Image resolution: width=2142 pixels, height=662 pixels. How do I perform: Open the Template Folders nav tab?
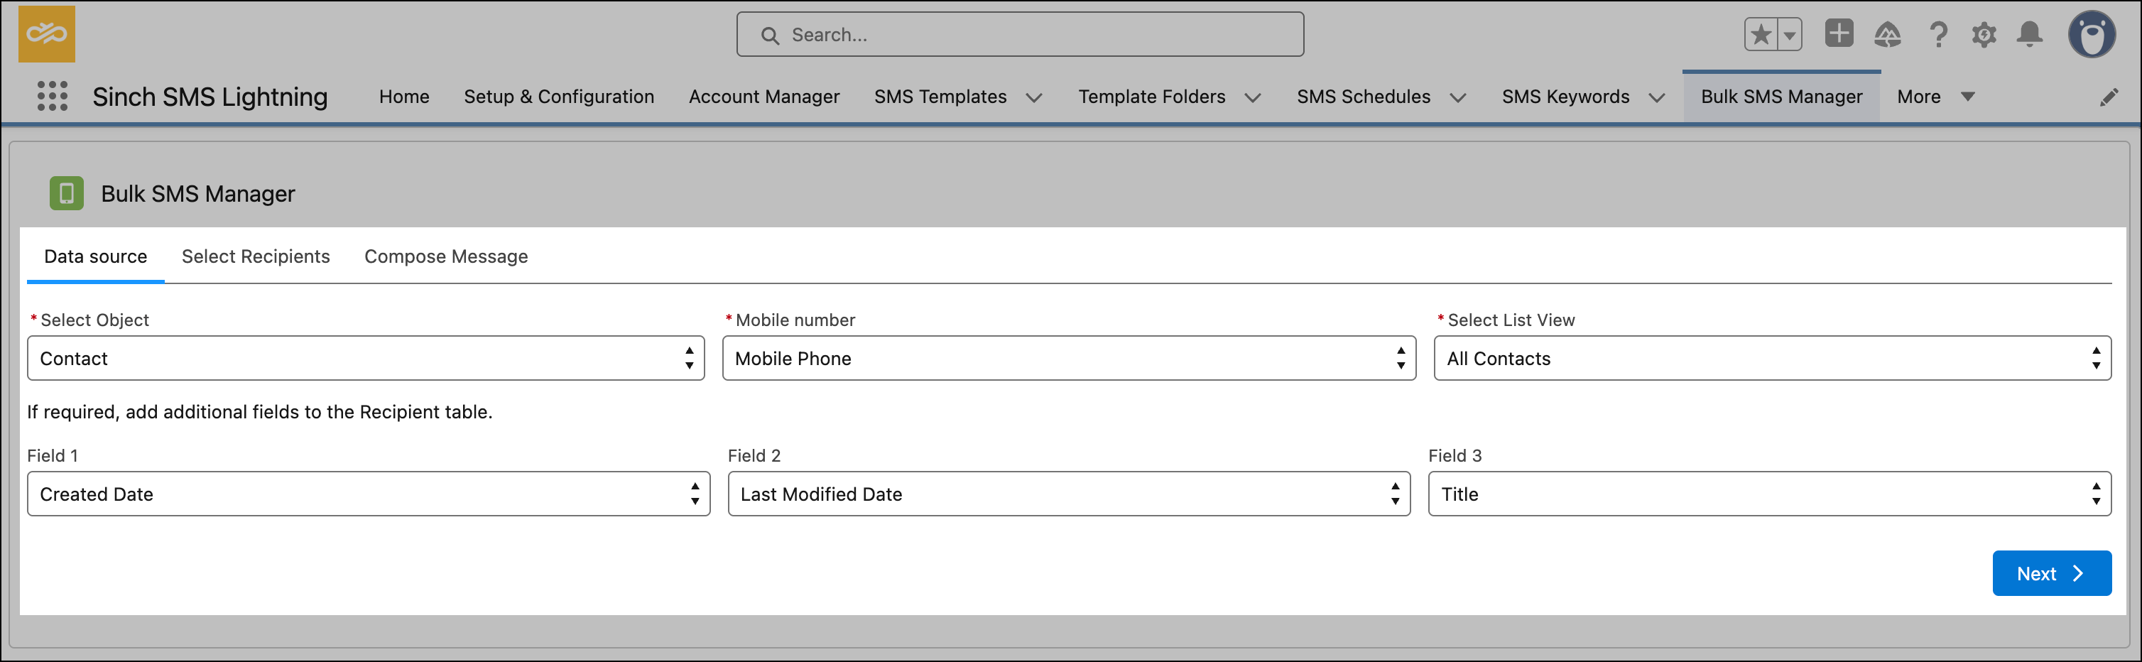pyautogui.click(x=1152, y=97)
